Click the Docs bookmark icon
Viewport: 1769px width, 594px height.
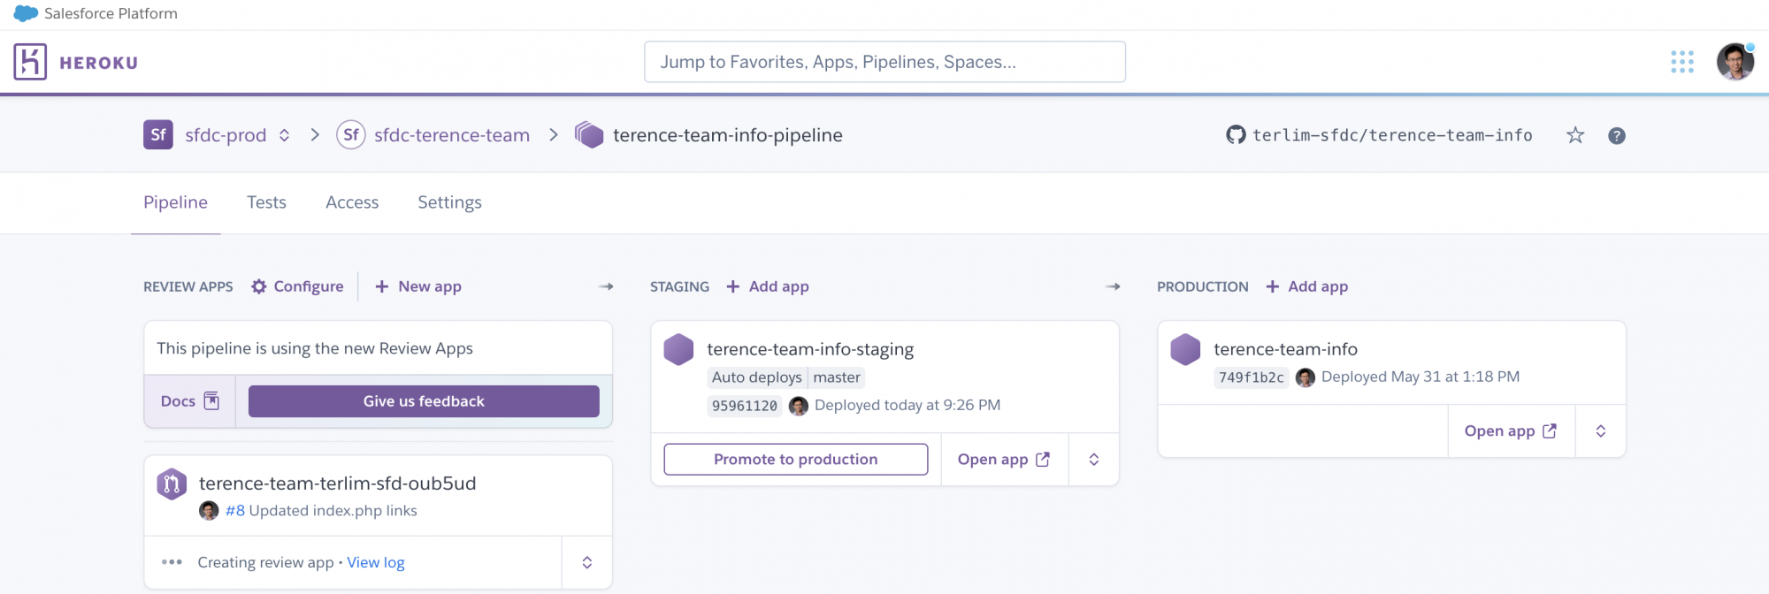[211, 401]
